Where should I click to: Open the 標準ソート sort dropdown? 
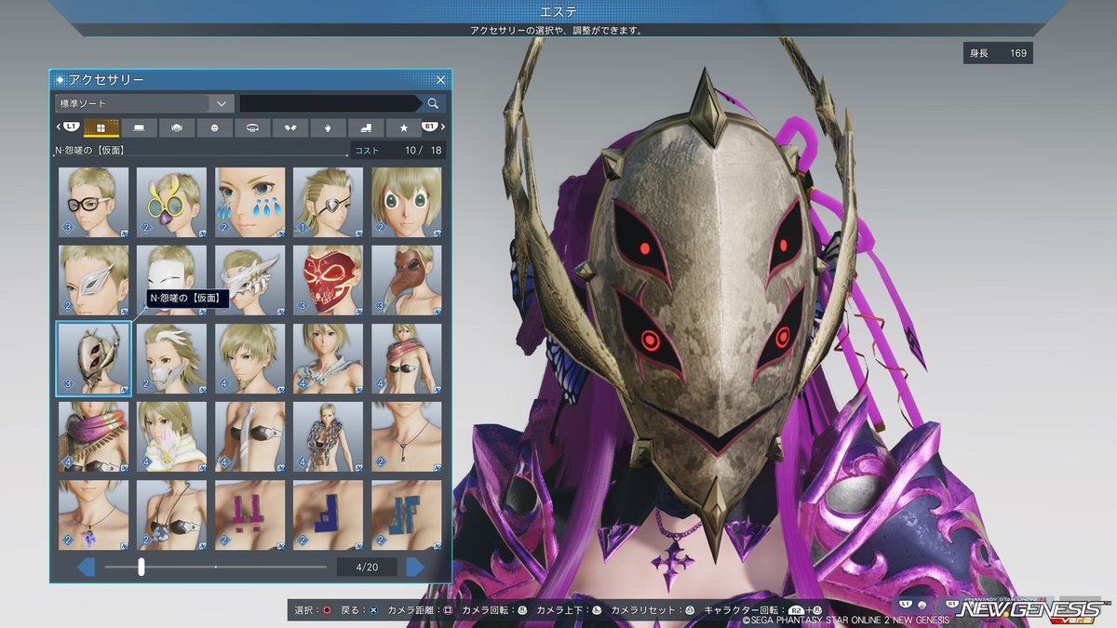point(143,103)
